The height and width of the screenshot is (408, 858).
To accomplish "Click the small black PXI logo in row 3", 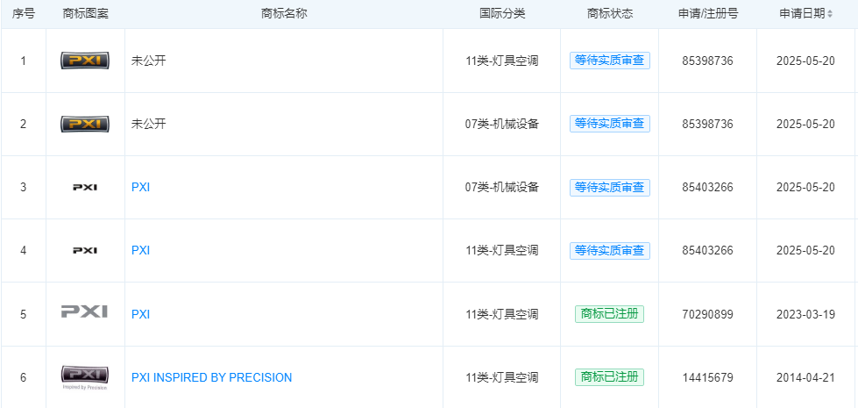I will pos(85,187).
